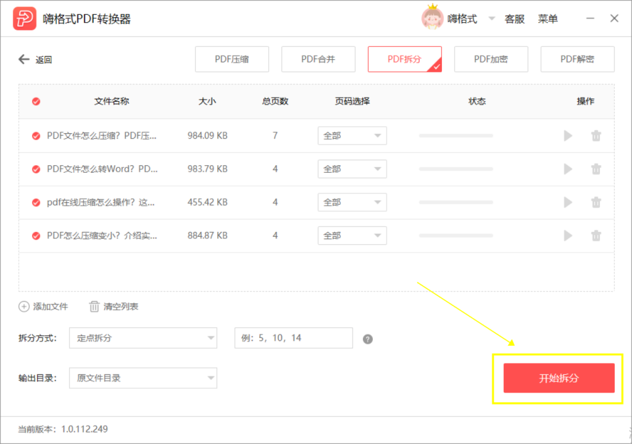Open the page selection dropdown for the PDF文件怎么压缩 row
The height and width of the screenshot is (444, 632).
352,136
